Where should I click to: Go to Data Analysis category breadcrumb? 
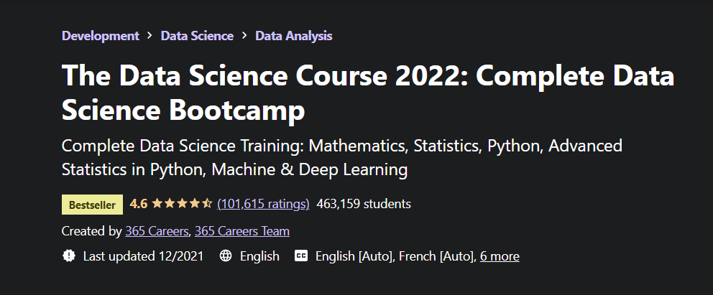click(x=293, y=35)
